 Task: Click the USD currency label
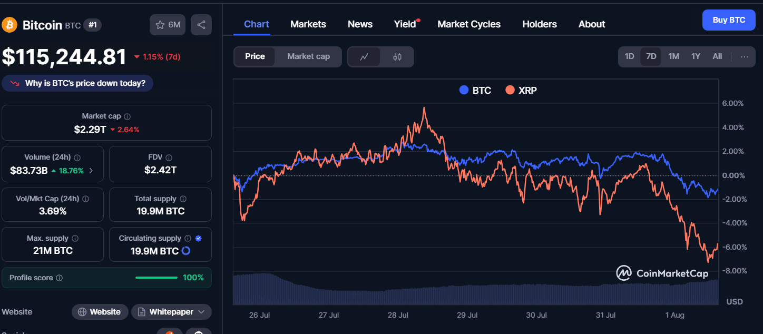click(x=735, y=302)
